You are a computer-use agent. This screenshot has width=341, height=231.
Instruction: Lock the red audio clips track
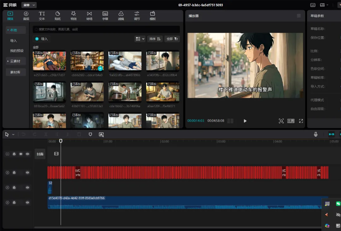pos(14,172)
